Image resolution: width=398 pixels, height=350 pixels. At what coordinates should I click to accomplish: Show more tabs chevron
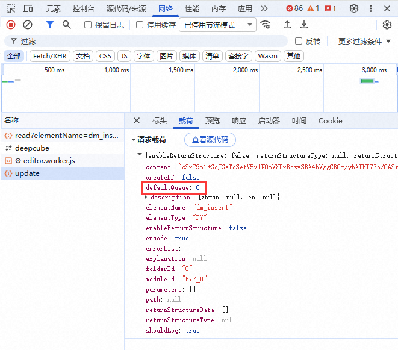(x=264, y=8)
